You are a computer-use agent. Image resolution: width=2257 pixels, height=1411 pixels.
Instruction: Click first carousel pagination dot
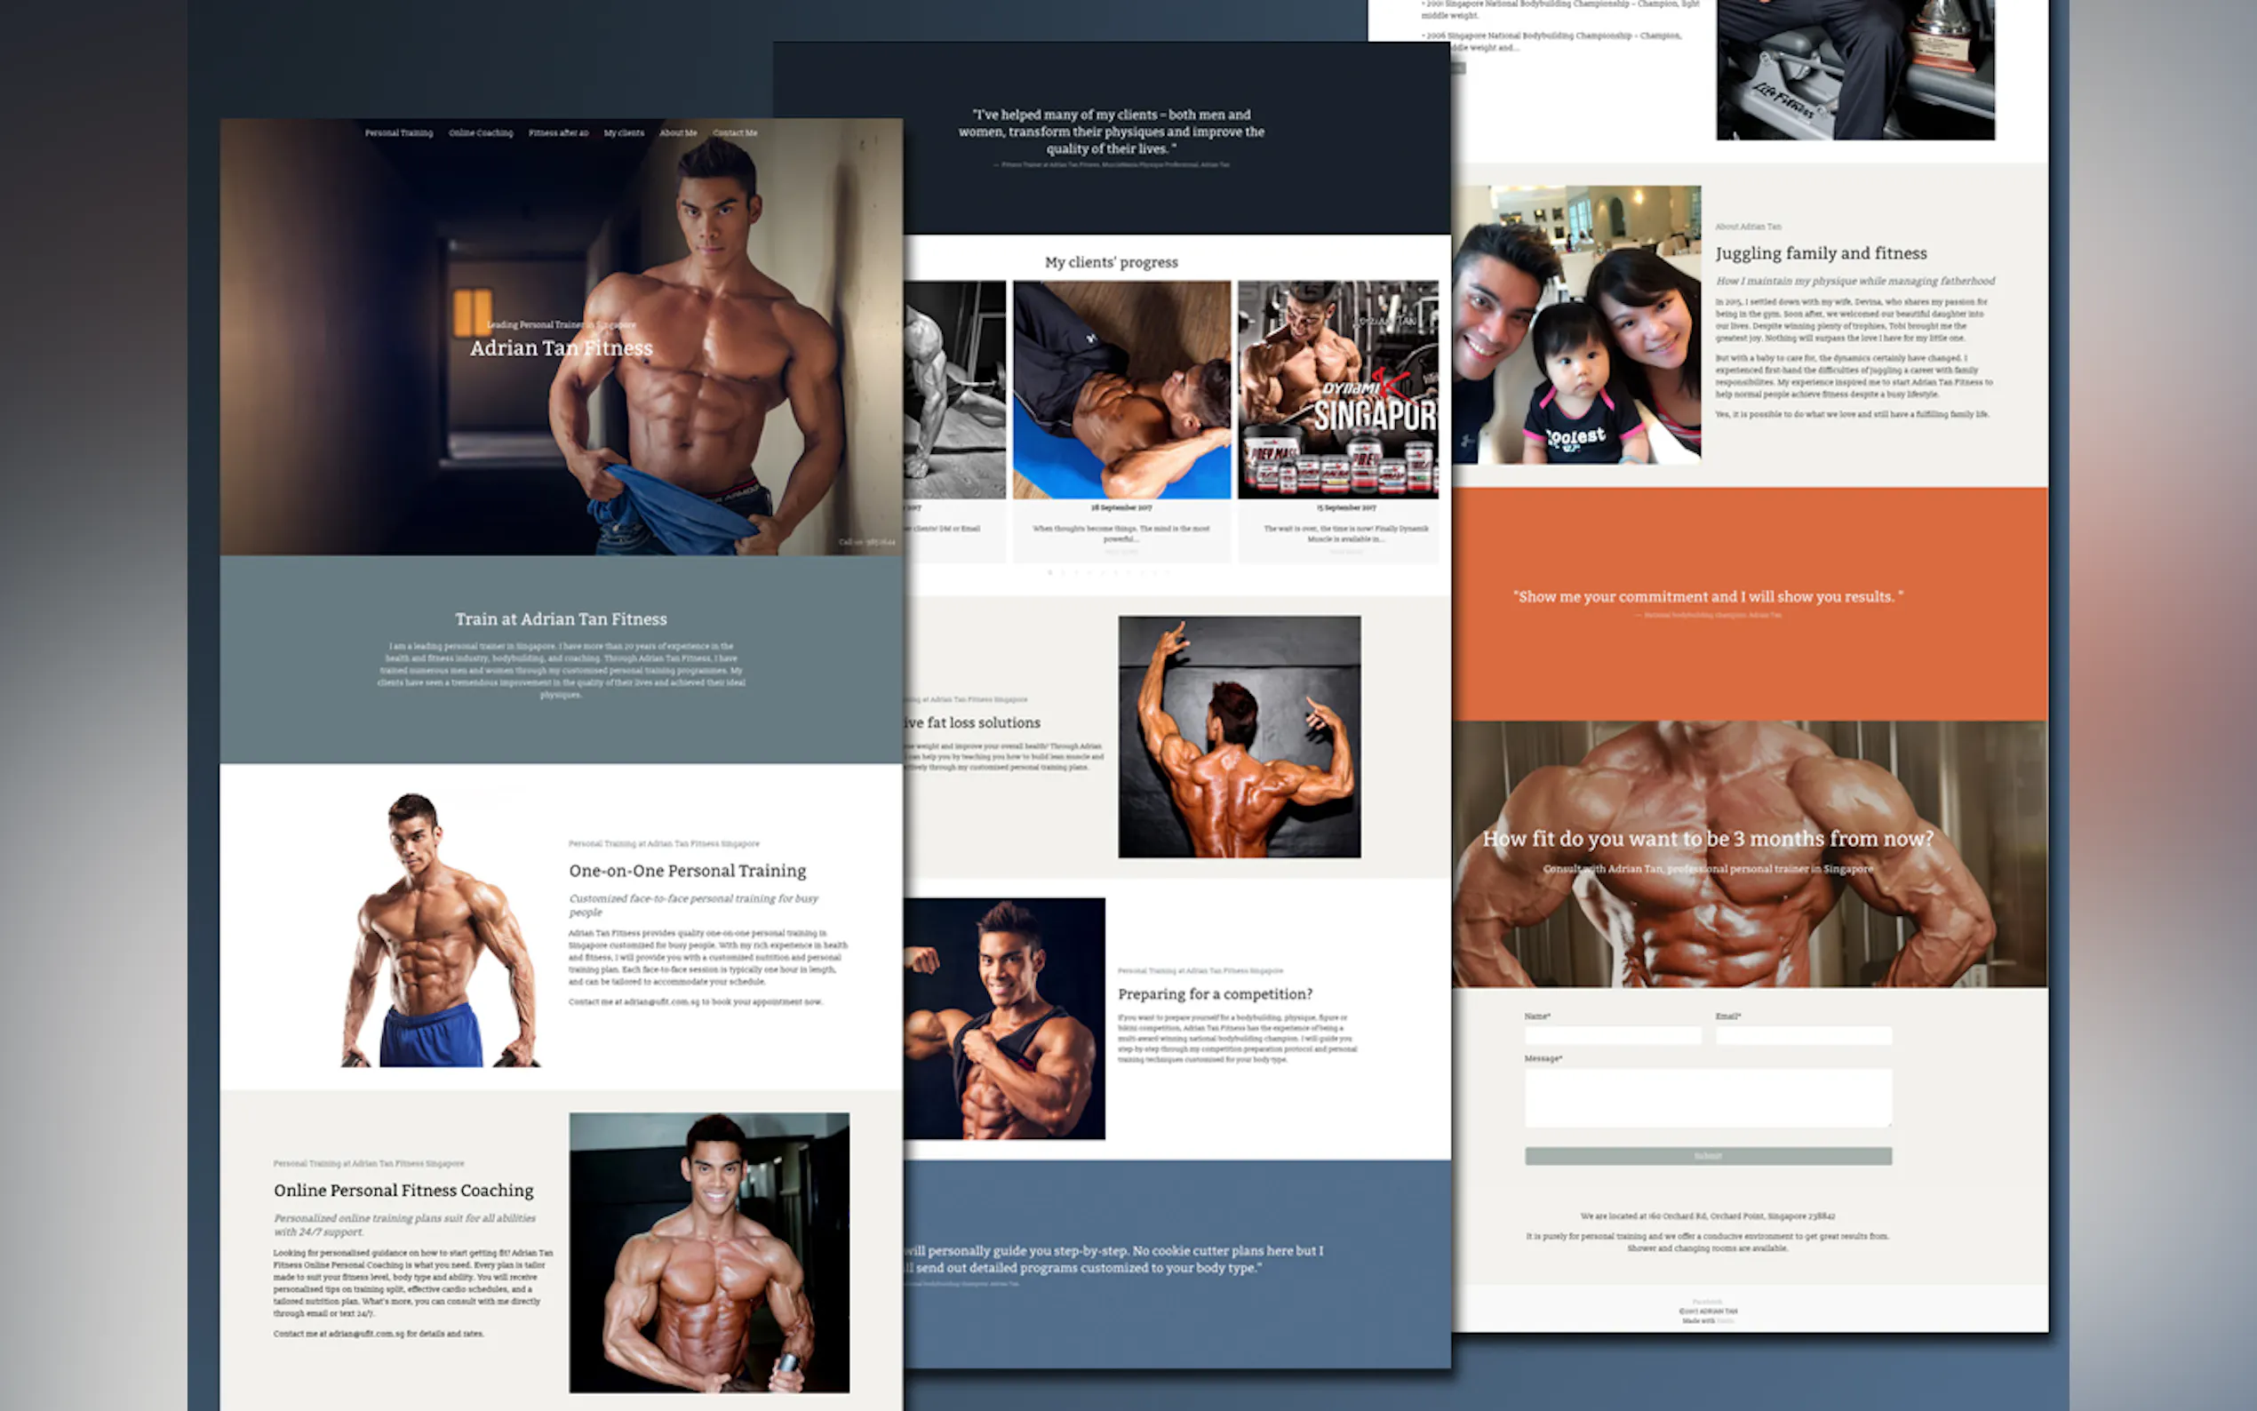point(1049,572)
